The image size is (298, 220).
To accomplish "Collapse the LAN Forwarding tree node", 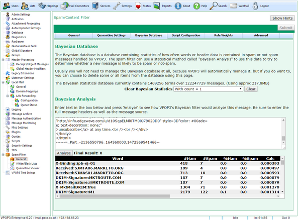I will (x=8, y=96).
